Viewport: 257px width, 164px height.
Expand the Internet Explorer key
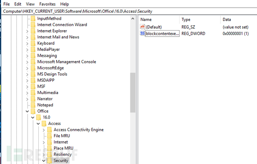(x=27, y=31)
